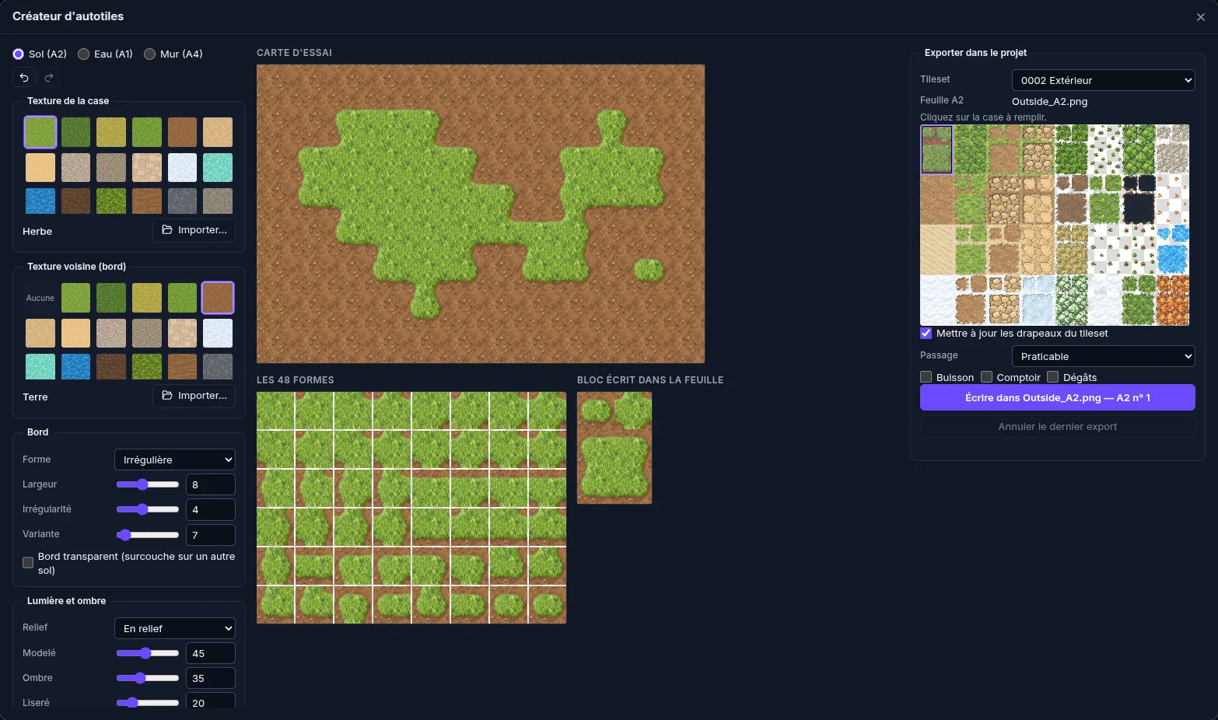This screenshot has width=1218, height=720.
Task: Adjust the Largeur slider
Action: [x=148, y=484]
